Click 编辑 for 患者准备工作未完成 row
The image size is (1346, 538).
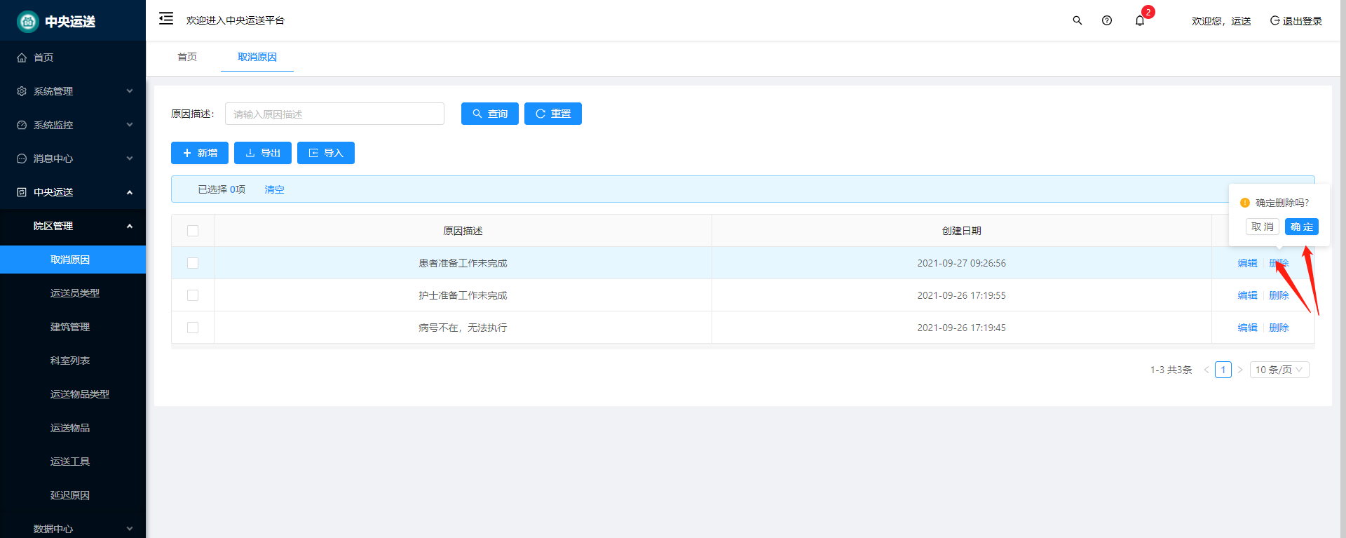tap(1247, 263)
